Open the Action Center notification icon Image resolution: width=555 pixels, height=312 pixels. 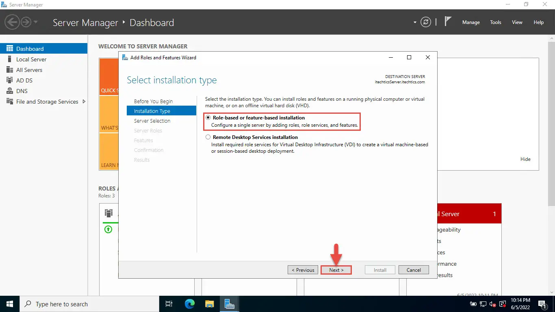[x=542, y=304]
